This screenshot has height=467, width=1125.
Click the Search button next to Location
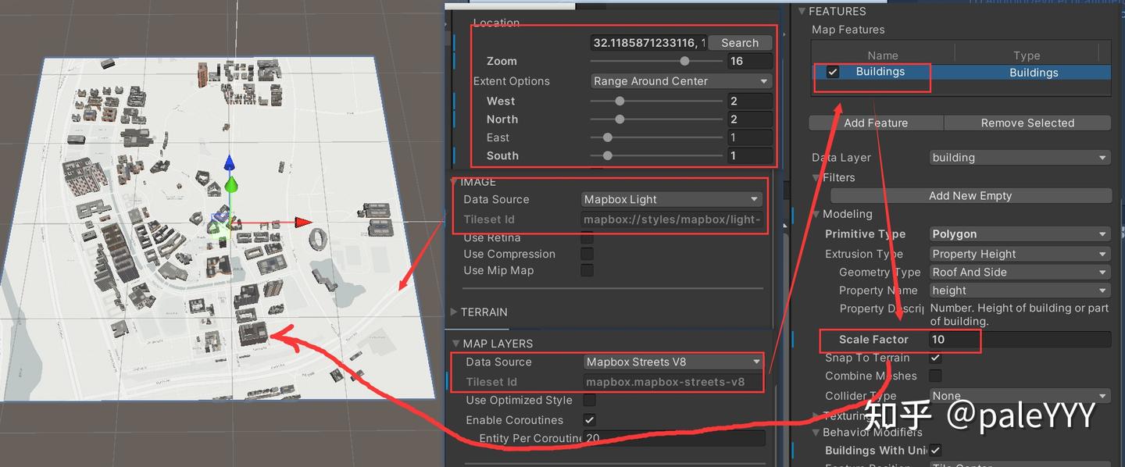[738, 42]
